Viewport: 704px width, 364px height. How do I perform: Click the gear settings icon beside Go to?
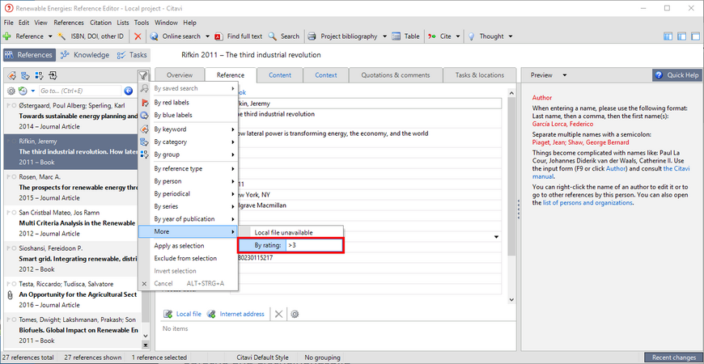11,91
